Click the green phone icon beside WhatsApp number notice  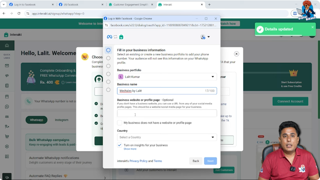point(29,101)
